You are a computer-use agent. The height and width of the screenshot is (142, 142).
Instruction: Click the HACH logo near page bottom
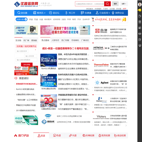pos(48,116)
